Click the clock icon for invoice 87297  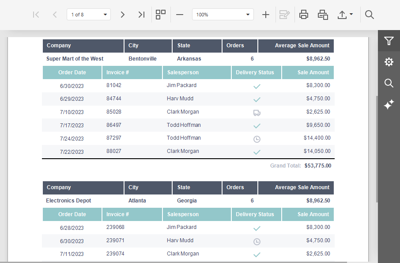[x=257, y=139]
